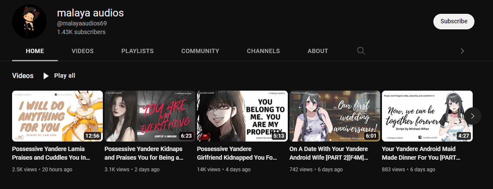Open the 'Our first wedding anniversary' thumbnail

334,116
